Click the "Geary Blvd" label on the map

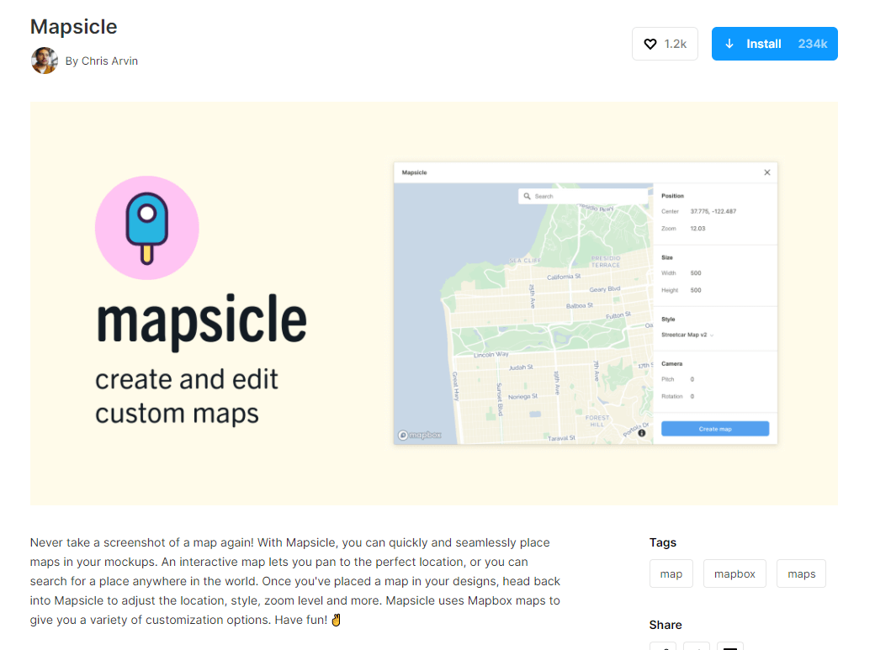[x=605, y=289]
